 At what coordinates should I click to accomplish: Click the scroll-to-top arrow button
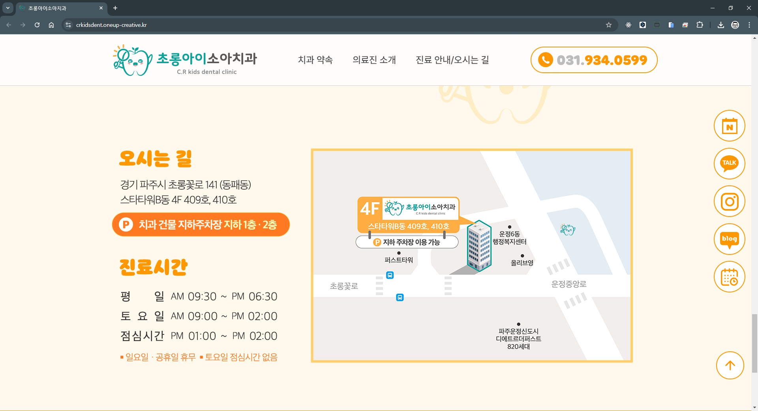tap(730, 366)
